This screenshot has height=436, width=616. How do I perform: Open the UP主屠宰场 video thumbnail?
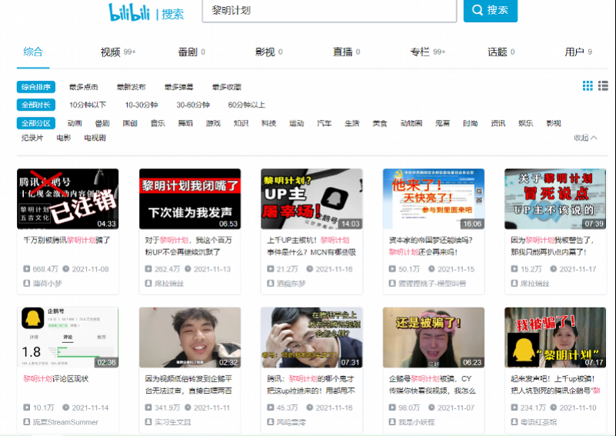pyautogui.click(x=311, y=198)
